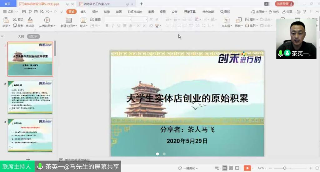Click the Undo arrow icon

click(48, 12)
